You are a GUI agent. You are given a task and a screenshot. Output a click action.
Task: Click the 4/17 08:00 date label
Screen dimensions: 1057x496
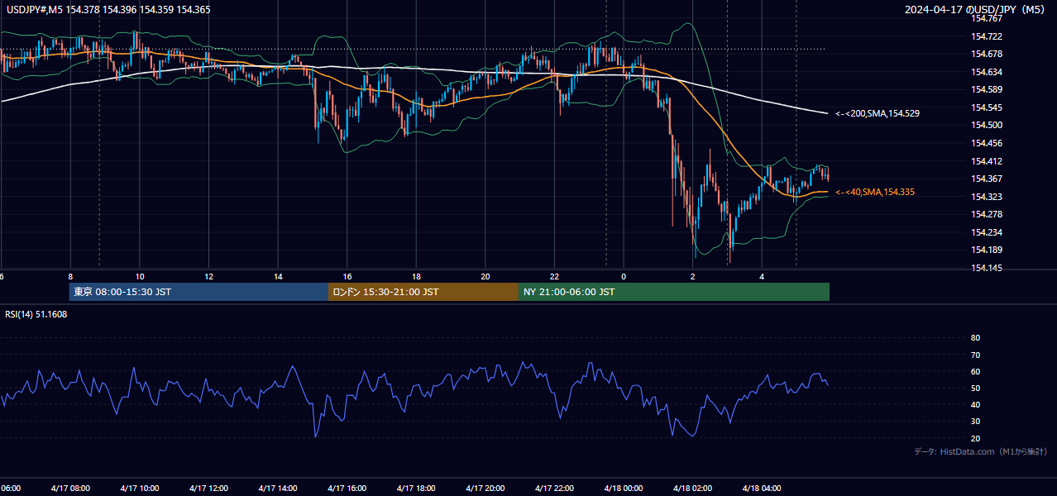(69, 488)
